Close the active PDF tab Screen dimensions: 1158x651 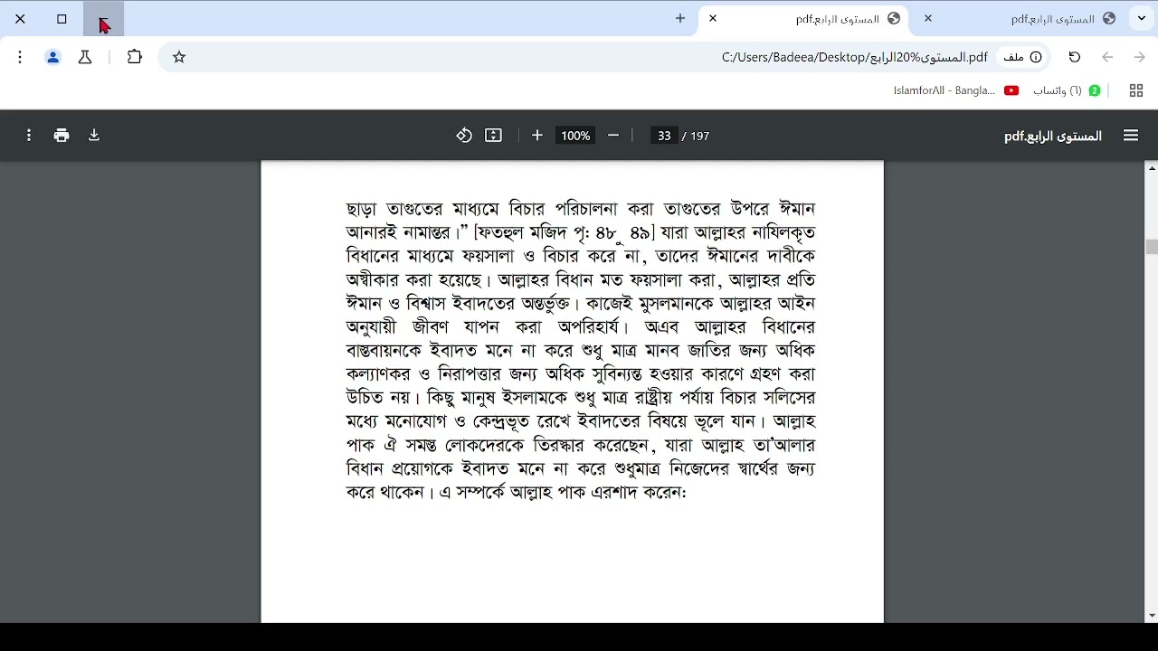(x=713, y=18)
